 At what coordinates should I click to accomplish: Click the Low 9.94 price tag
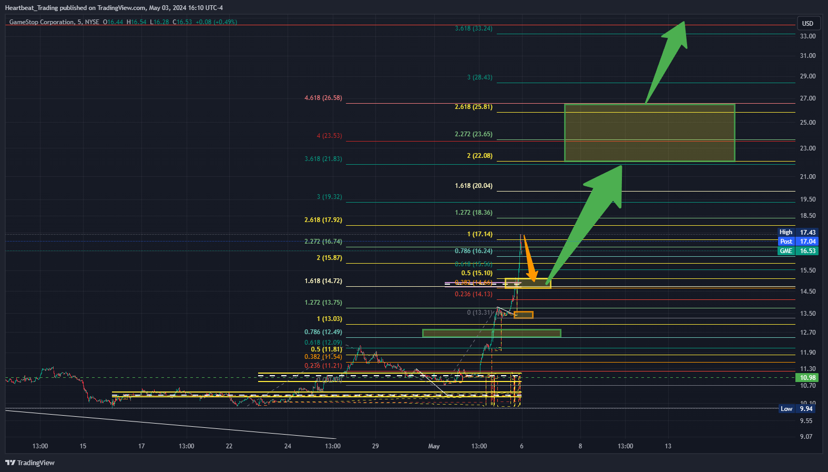pyautogui.click(x=798, y=409)
